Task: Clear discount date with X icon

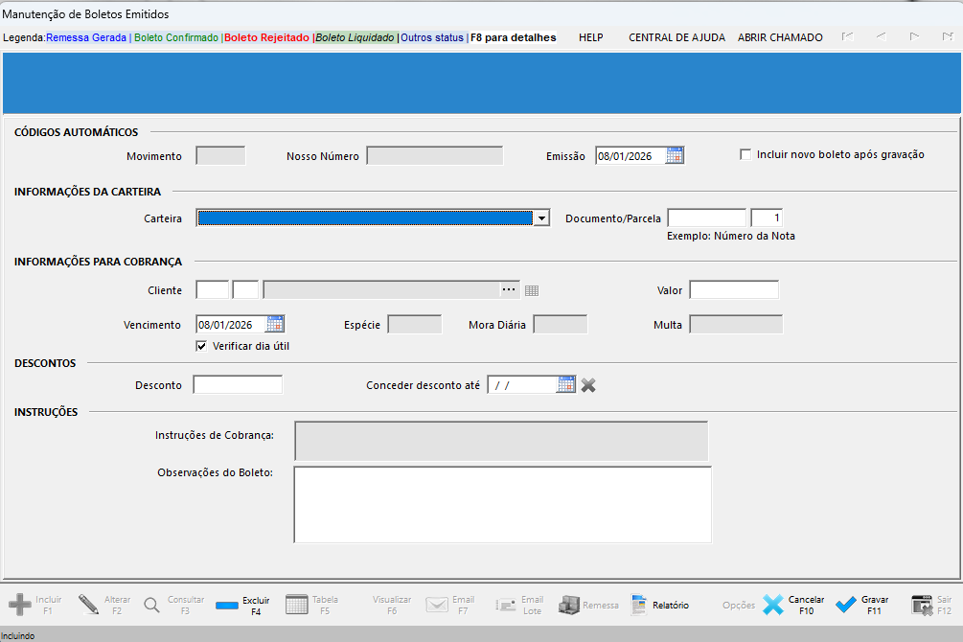Action: pos(588,384)
